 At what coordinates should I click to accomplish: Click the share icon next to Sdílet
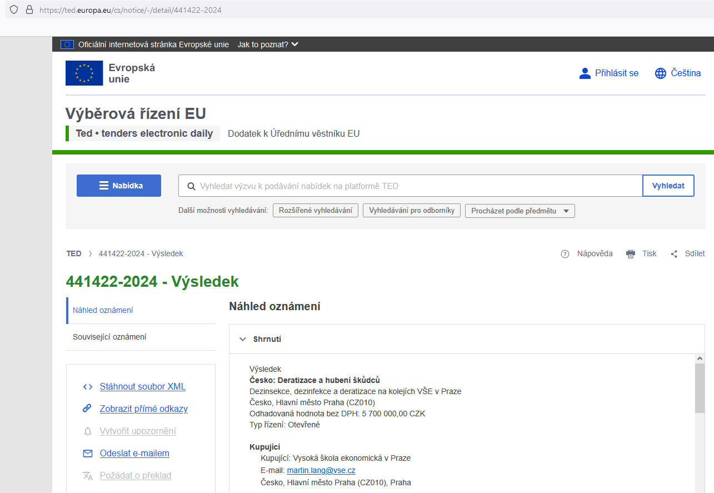674,254
